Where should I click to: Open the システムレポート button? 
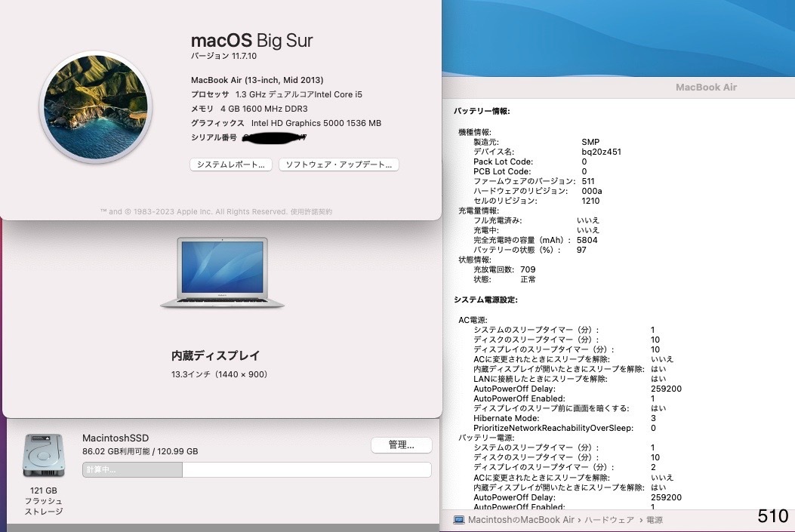[x=231, y=165]
